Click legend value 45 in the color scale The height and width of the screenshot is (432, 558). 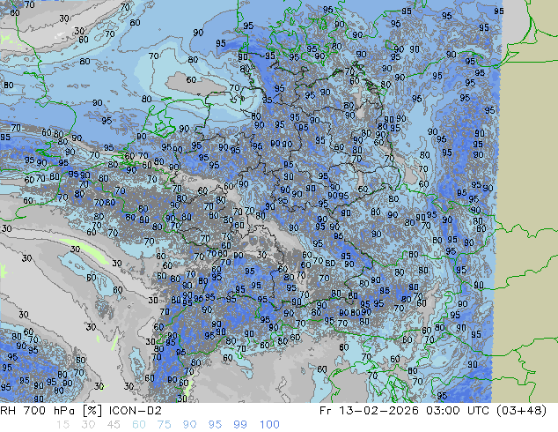pos(114,425)
